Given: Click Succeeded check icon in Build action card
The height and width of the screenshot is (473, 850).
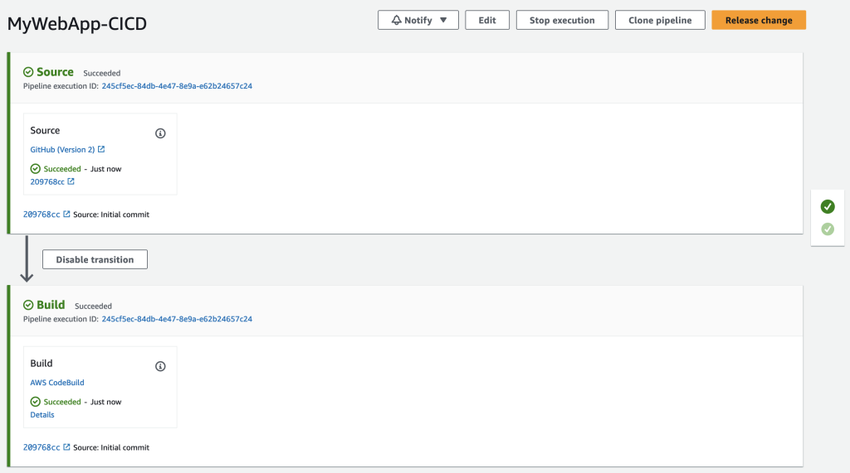Looking at the screenshot, I should (35, 402).
